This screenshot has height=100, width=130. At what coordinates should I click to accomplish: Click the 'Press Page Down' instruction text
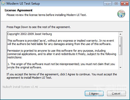[x=39, y=27]
